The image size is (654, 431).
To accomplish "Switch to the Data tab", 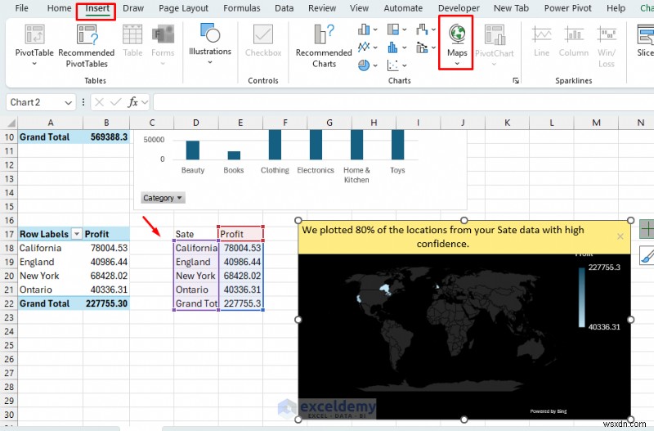I will (x=284, y=8).
